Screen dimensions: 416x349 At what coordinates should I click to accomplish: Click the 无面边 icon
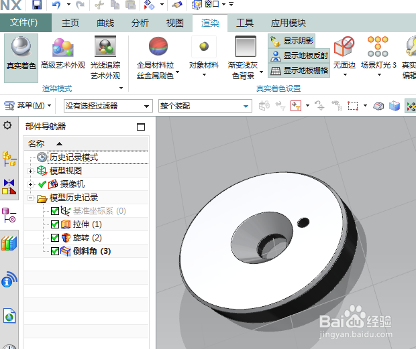344,47
